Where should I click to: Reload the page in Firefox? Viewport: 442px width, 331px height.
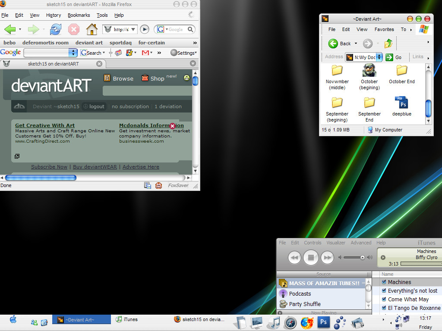pyautogui.click(x=56, y=29)
